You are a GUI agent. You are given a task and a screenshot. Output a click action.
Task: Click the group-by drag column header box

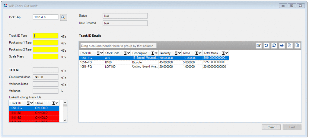click(x=118, y=46)
